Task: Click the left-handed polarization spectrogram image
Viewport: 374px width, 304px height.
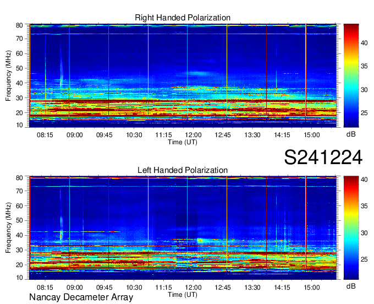Action: 183,228
